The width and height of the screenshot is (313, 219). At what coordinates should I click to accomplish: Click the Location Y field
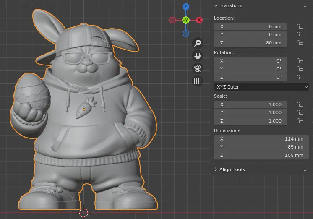(x=250, y=34)
